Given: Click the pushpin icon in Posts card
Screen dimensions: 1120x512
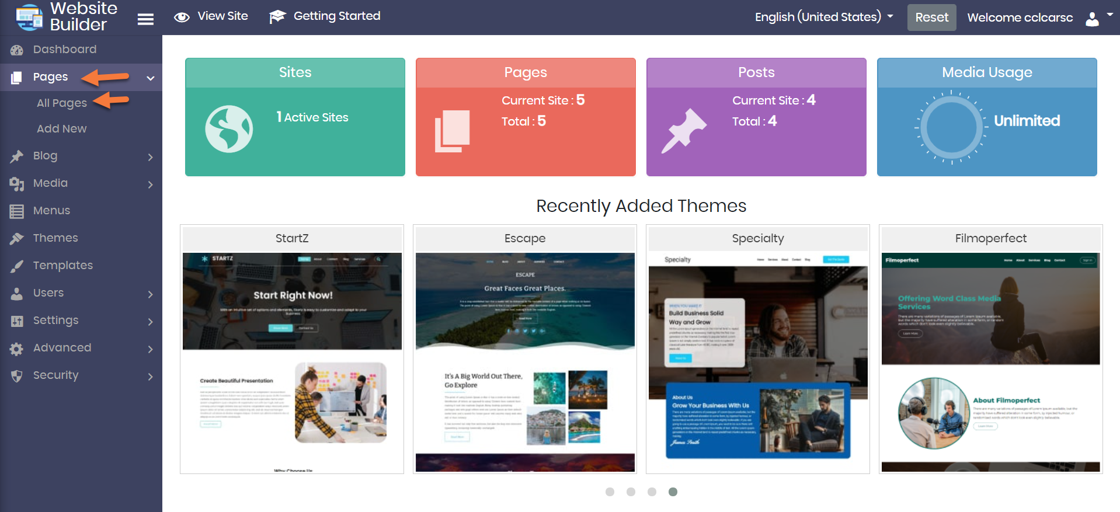Looking at the screenshot, I should coord(683,130).
